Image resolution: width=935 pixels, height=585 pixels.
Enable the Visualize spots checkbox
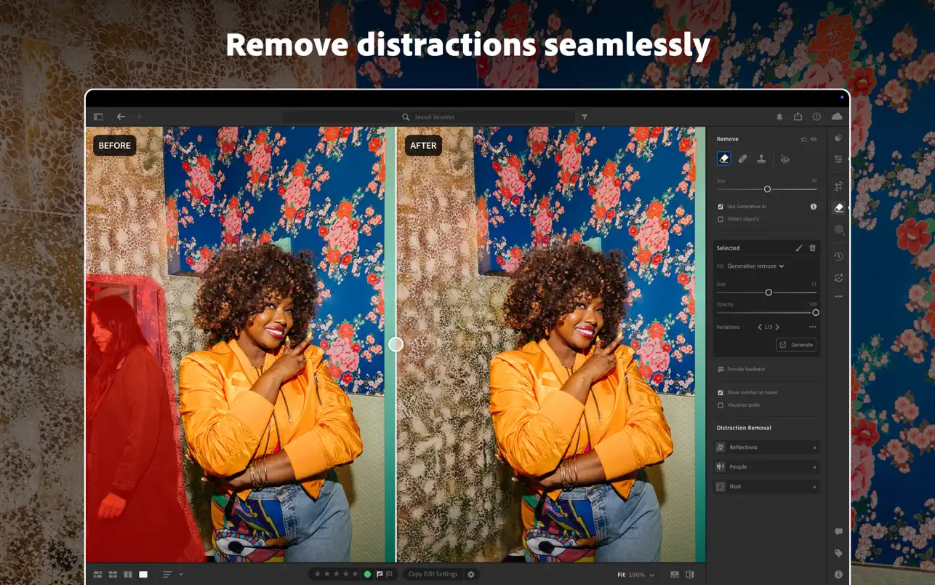(721, 405)
